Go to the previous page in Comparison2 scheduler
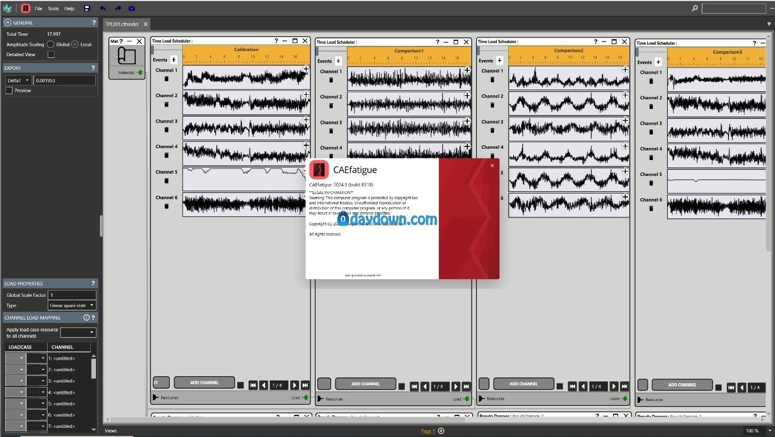 click(x=583, y=386)
